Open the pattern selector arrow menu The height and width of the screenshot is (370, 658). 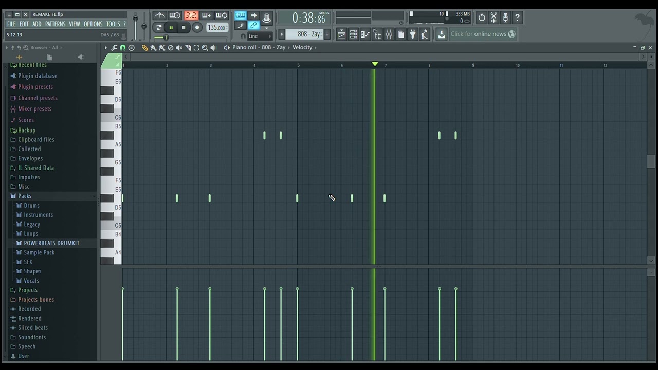click(x=281, y=34)
